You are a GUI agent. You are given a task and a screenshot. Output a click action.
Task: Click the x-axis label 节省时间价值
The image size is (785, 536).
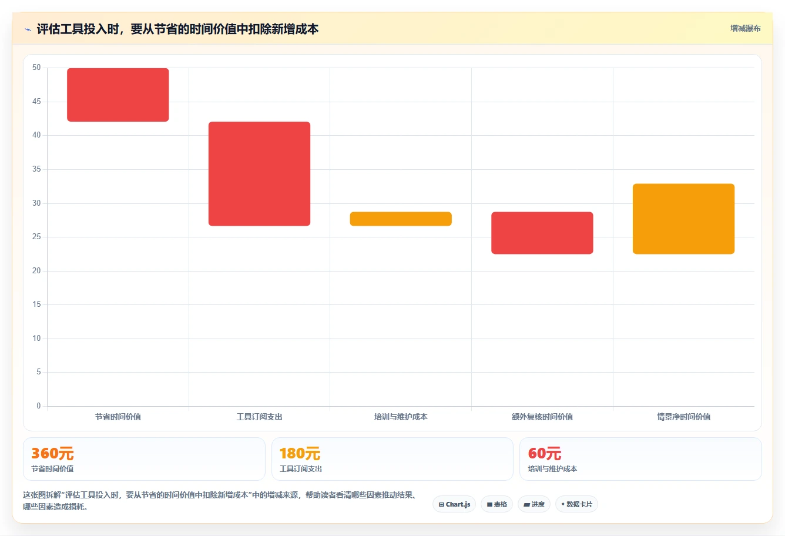click(x=118, y=417)
